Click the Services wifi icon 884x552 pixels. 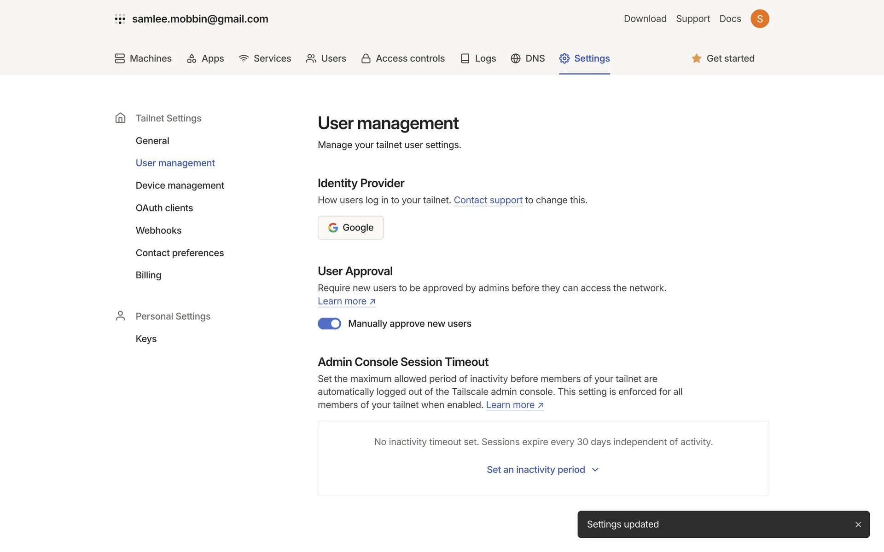point(244,58)
